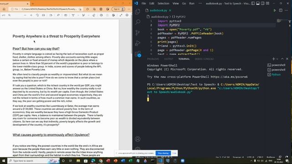The height and width of the screenshot is (164, 292).
Task: Print the PDF document
Action: (x=101, y=15)
